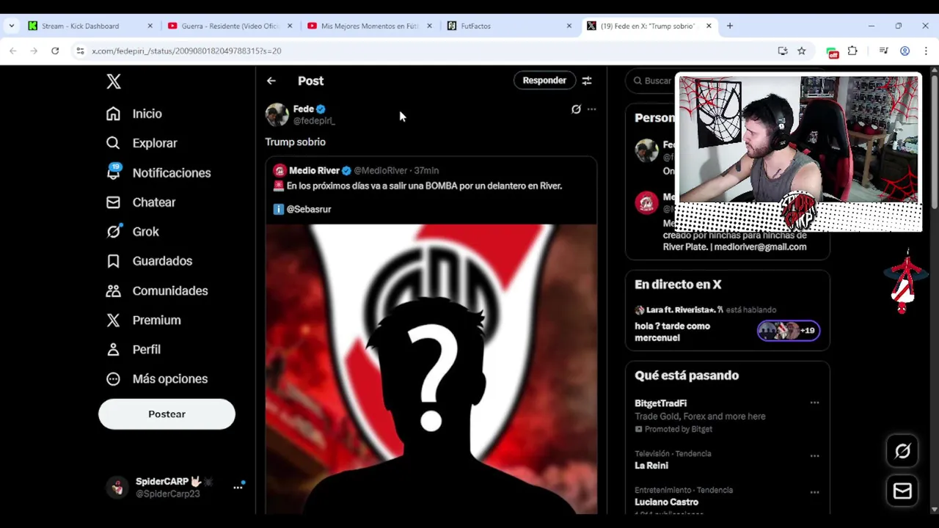Expand Más opciones menu

pos(156,378)
